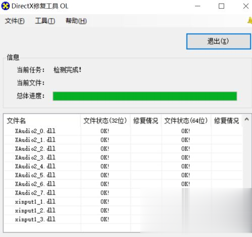Select the XAudio2_0.dll row

123,131
